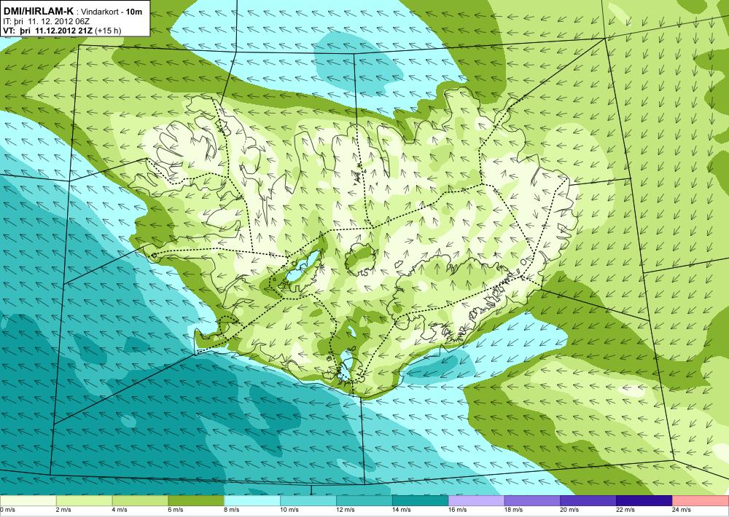The height and width of the screenshot is (517, 729).
Task: Click the 'Vindarkort - 10m' label
Action: click(112, 12)
